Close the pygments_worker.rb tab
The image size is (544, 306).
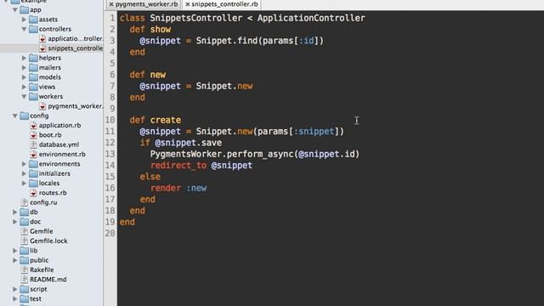tap(111, 4)
